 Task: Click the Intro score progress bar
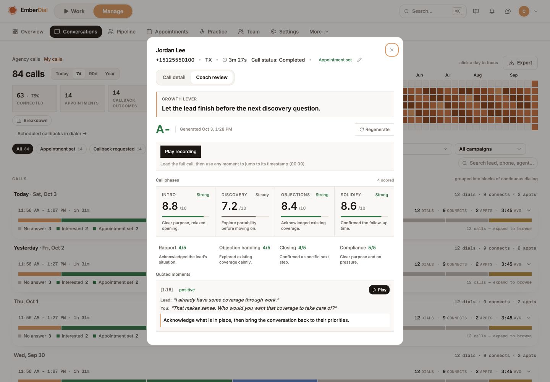[186, 217]
